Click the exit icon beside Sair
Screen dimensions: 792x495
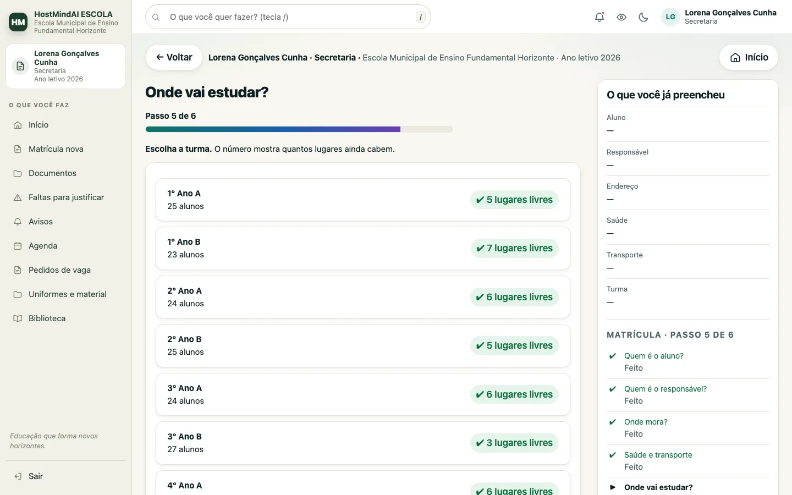[x=18, y=476]
